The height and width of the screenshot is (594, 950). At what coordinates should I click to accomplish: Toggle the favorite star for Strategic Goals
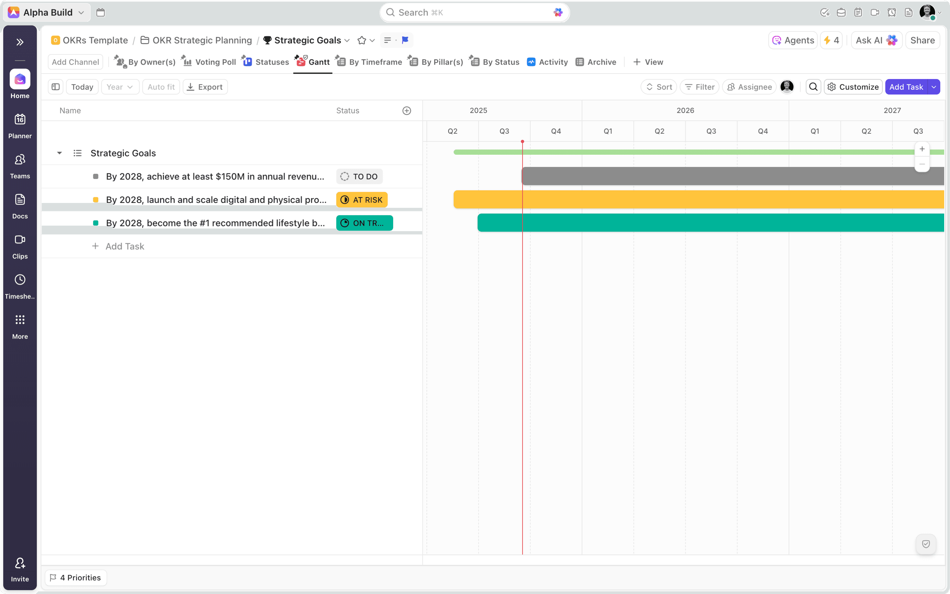point(361,40)
